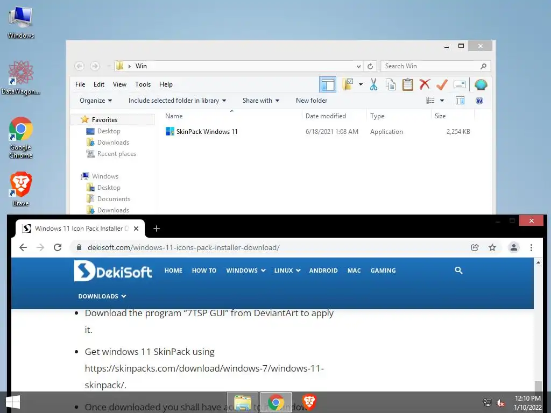Expand the WINDOWS menu on DekiSoft

pyautogui.click(x=245, y=270)
